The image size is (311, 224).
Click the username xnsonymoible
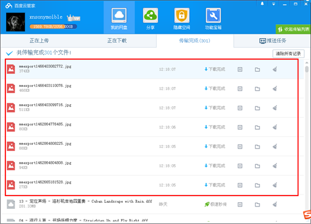coord(46,17)
